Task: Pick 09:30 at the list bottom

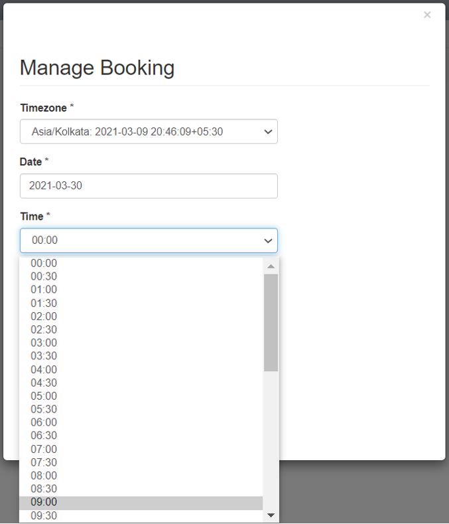Action: [44, 515]
